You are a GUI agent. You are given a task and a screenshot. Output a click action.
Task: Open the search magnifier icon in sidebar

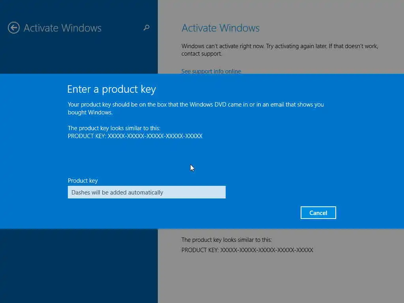(x=146, y=28)
